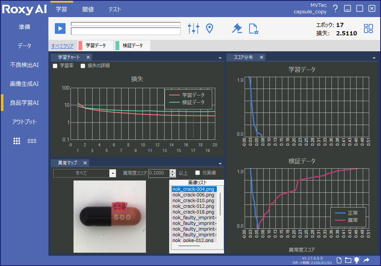Check the 損失の詳細 option
The height and width of the screenshot is (266, 381).
(82, 66)
